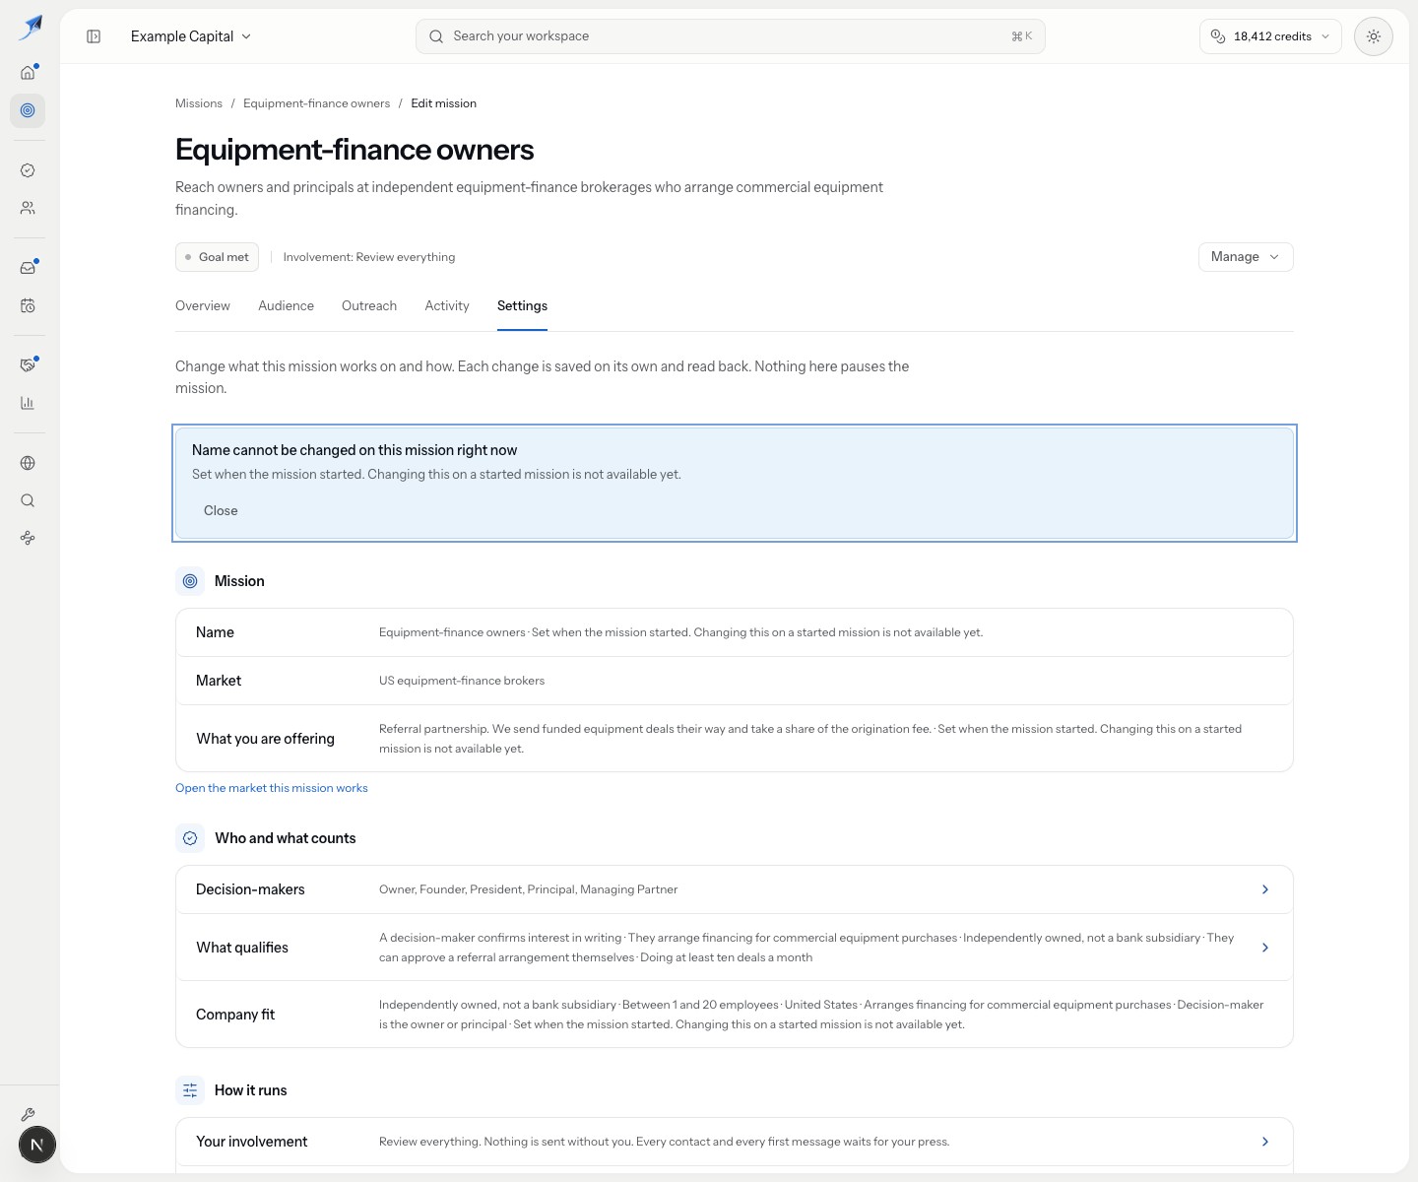
Task: Open the market this mission works link
Action: [272, 788]
